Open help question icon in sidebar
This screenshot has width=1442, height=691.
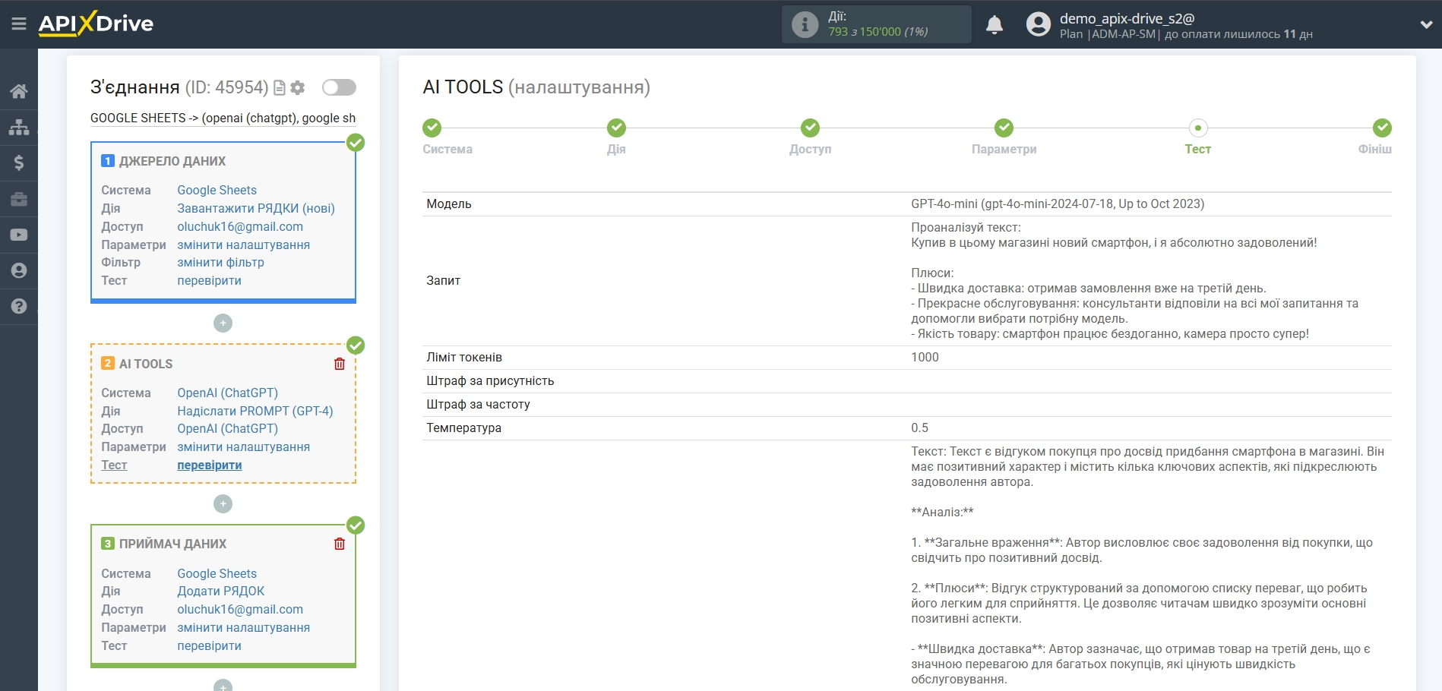tap(19, 306)
